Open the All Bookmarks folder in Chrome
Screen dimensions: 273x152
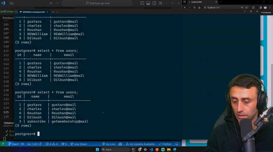(266, 13)
